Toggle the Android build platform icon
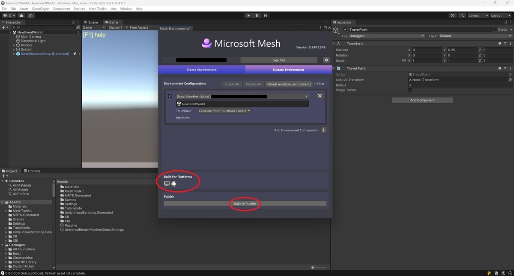The image size is (514, 276). tap(174, 184)
